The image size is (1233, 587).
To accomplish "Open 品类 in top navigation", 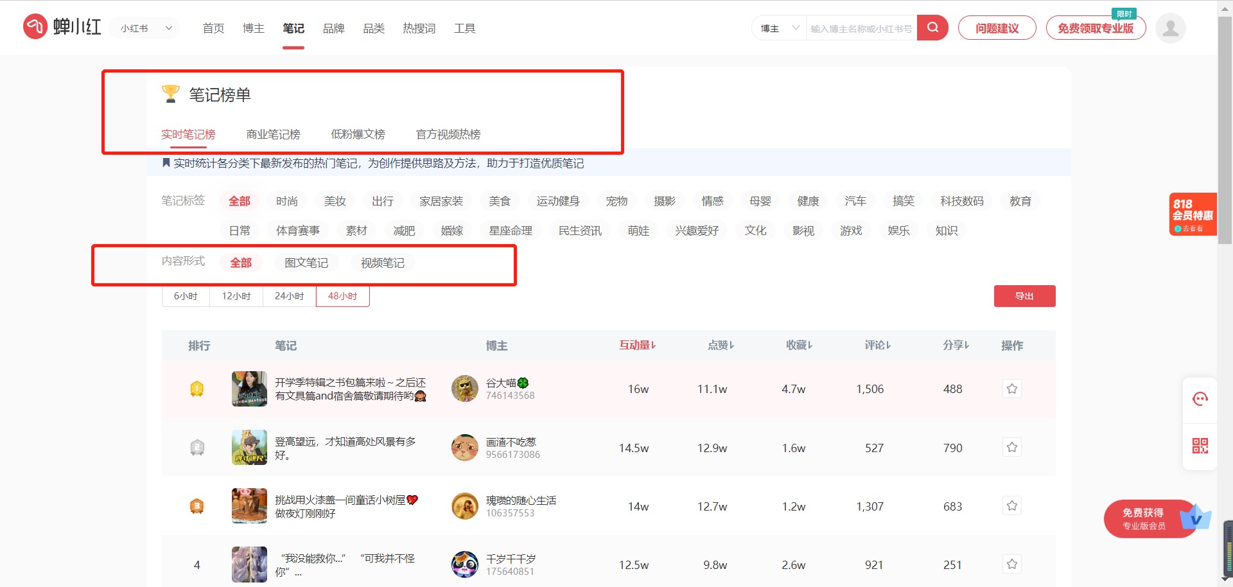I will [x=374, y=28].
